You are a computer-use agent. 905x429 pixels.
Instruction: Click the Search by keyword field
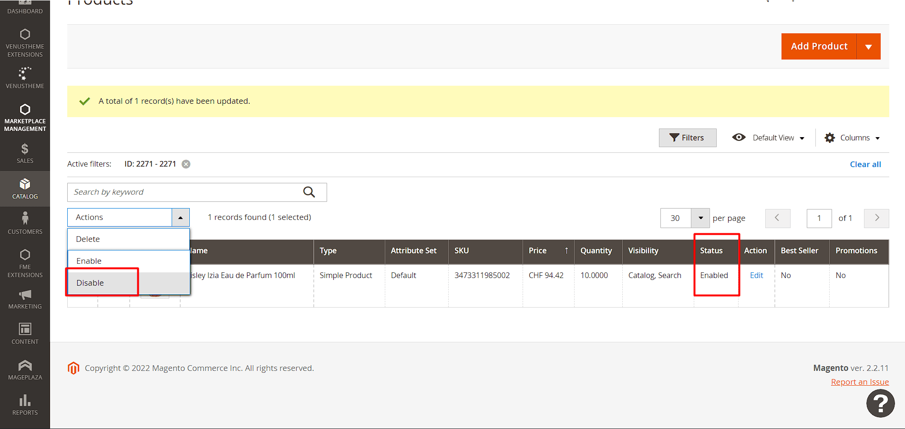[184, 192]
